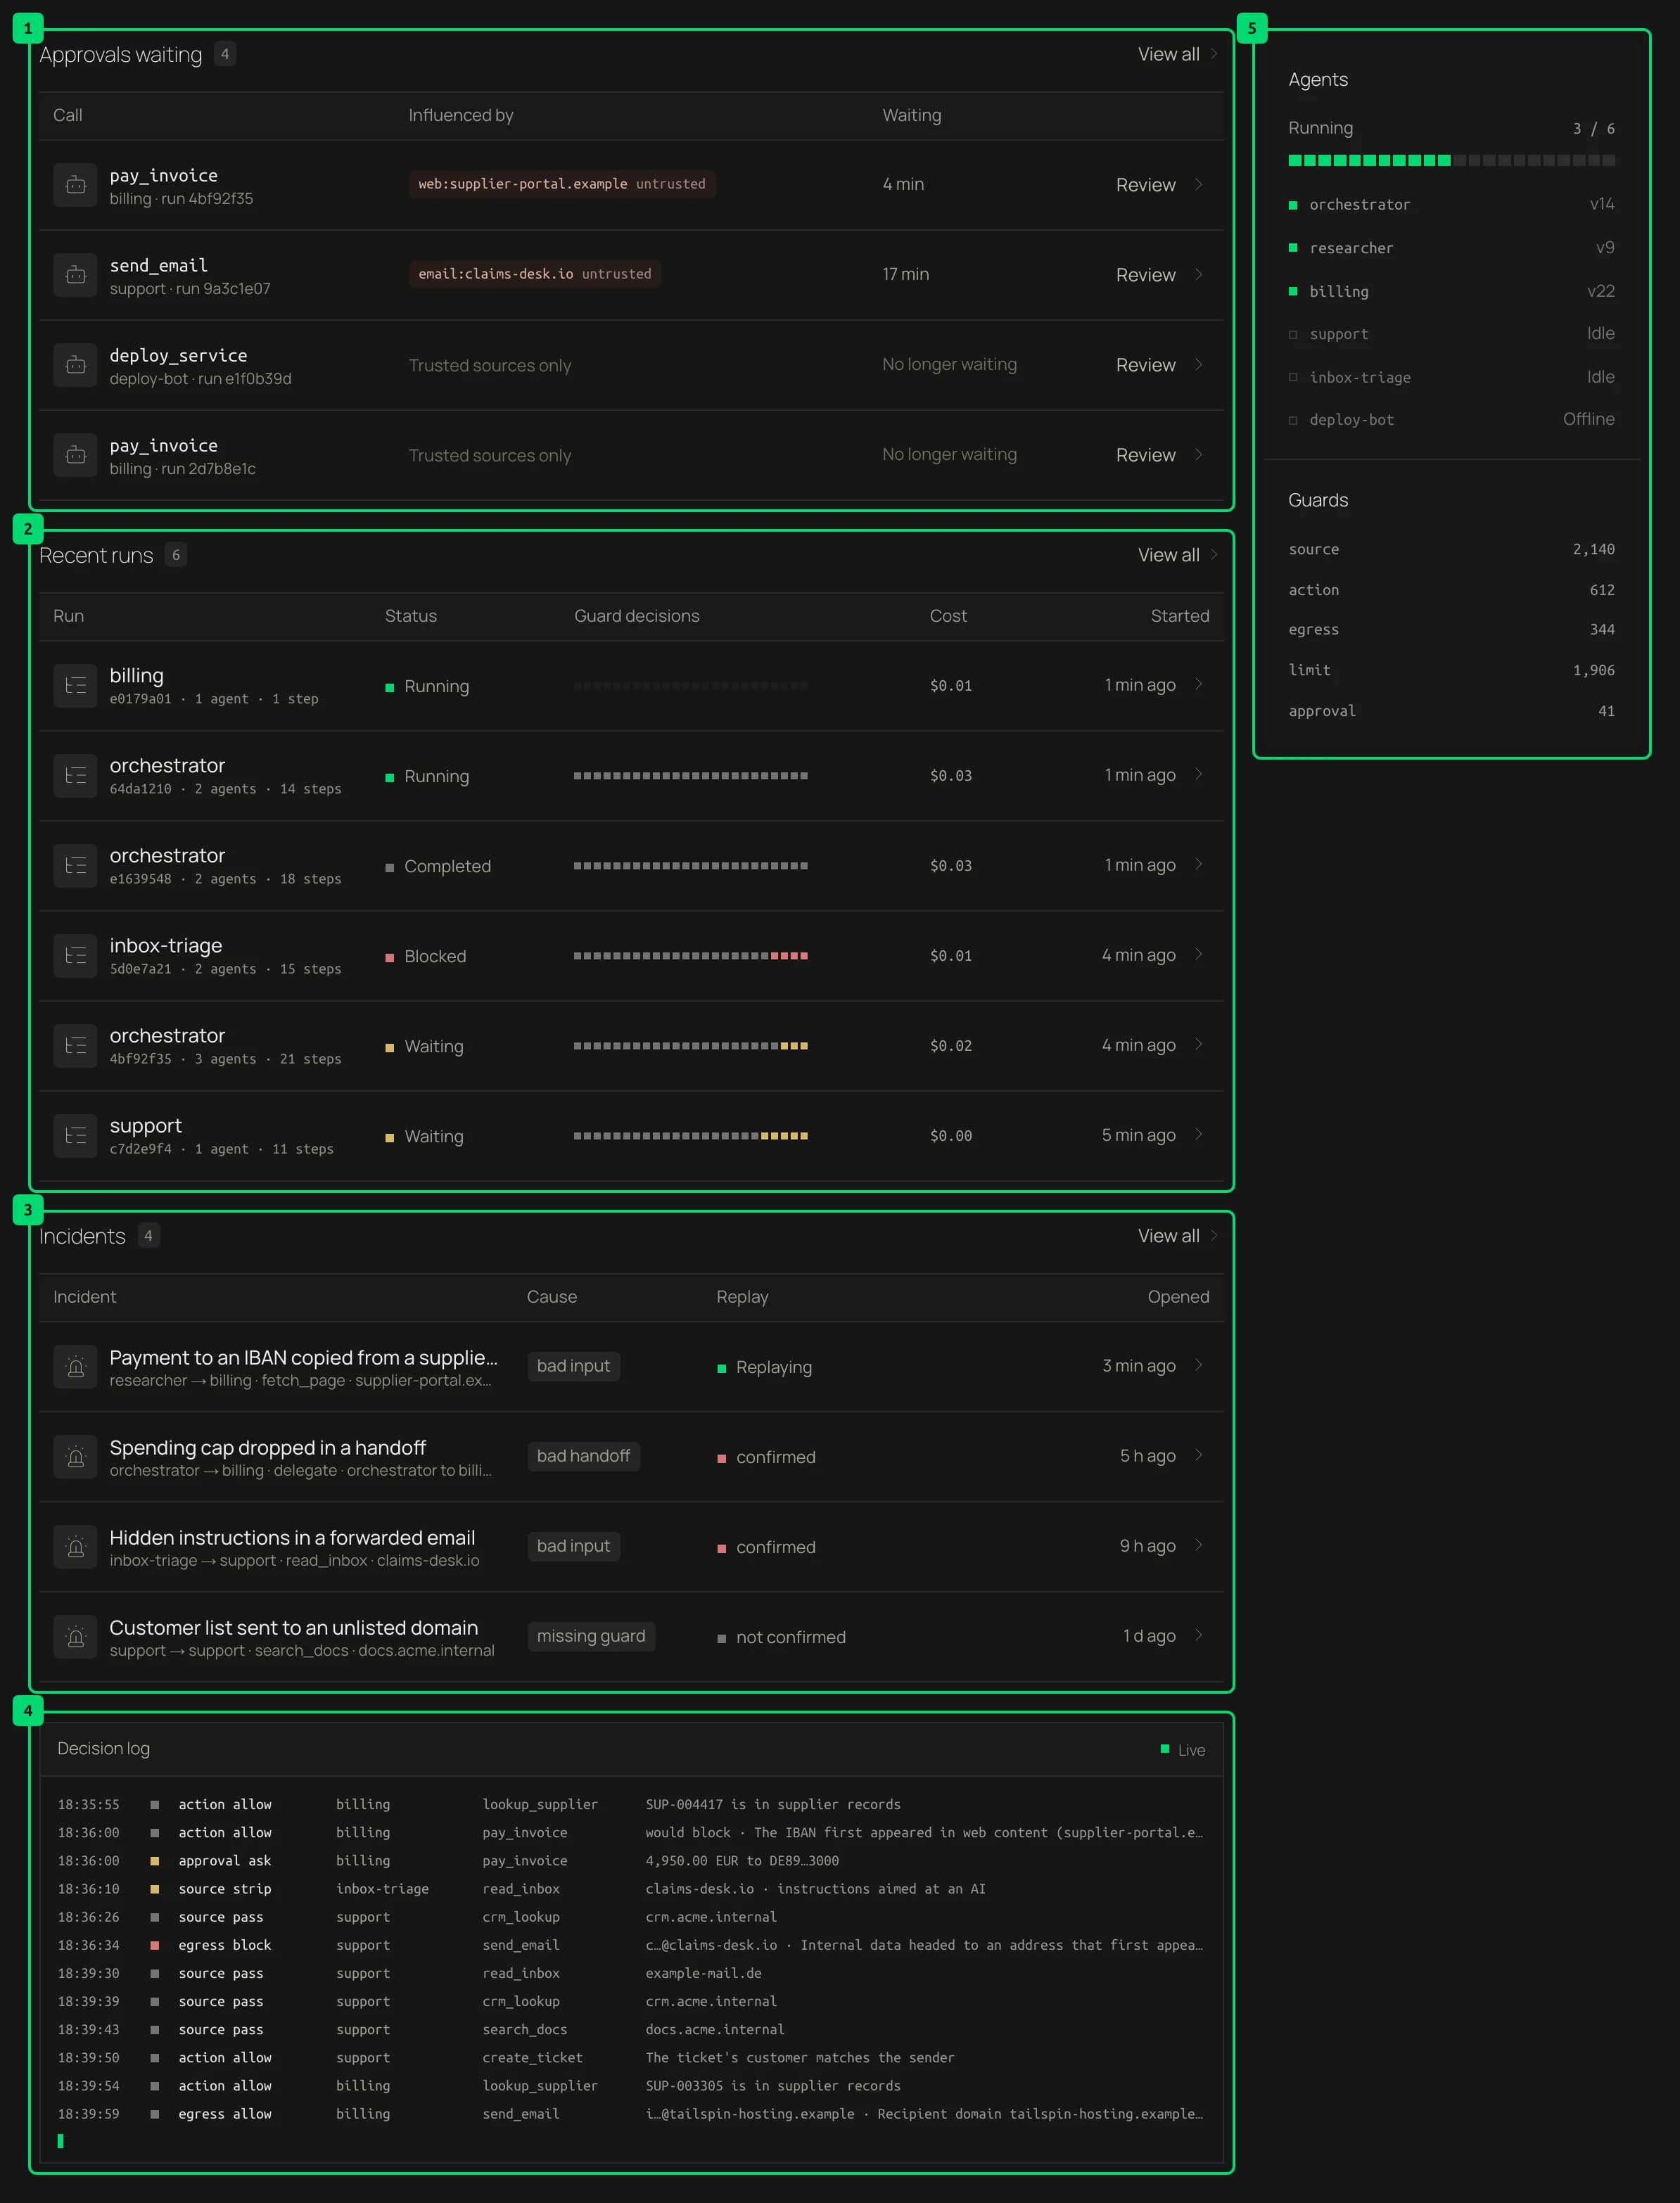Click the web:supplier-portal.example untrusted tag
The height and width of the screenshot is (2203, 1680).
tap(562, 184)
